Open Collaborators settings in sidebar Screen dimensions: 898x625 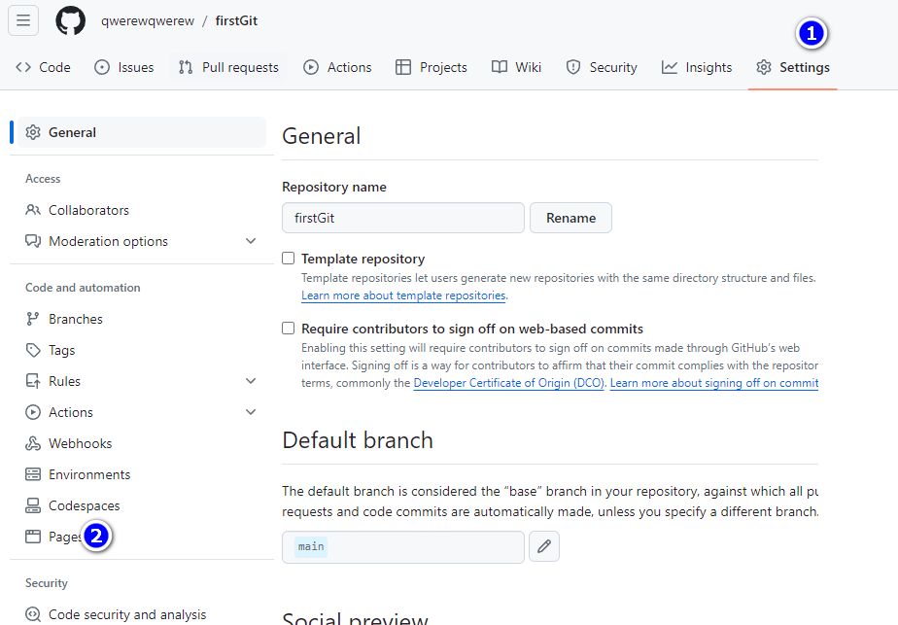point(88,210)
